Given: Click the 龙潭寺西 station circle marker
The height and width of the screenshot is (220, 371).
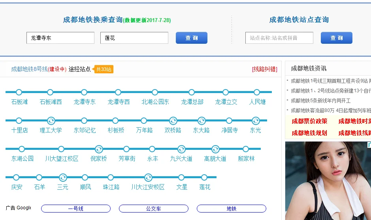Looking at the screenshot, I should click(x=118, y=92).
